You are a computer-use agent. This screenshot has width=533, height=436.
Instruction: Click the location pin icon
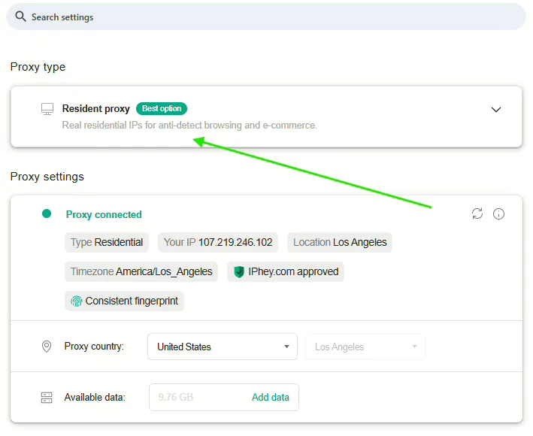tap(47, 347)
